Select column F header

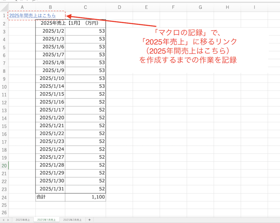(173, 7)
